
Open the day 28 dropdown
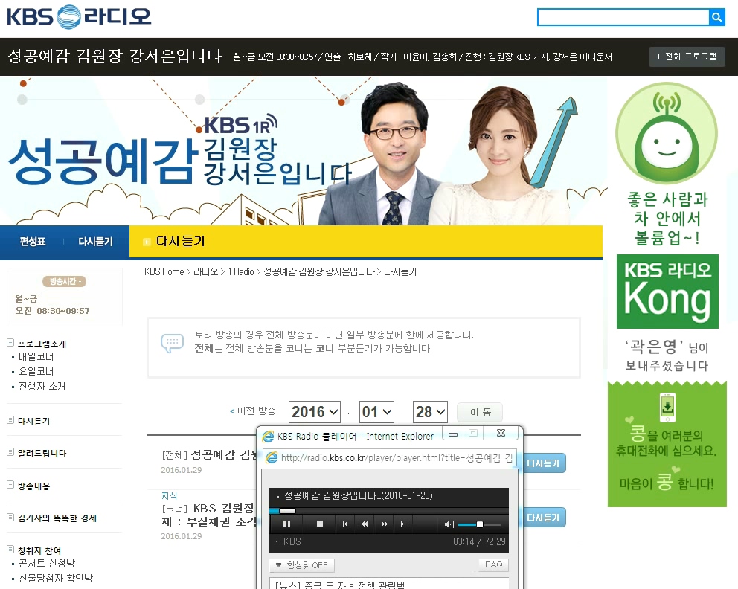pos(430,412)
